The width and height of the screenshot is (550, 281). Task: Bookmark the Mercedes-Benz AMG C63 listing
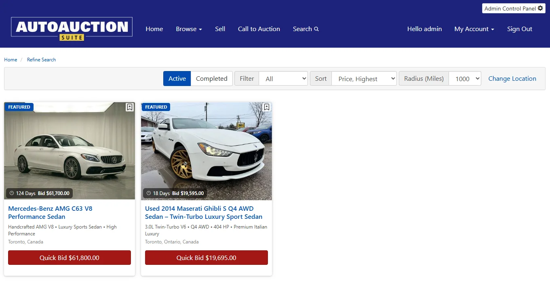click(129, 107)
